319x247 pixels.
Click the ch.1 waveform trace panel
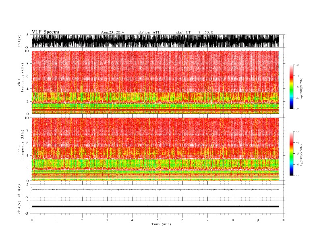(155, 41)
